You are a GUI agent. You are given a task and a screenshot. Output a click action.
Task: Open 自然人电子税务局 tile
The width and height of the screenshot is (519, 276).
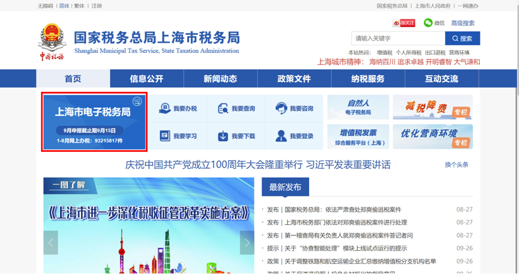[x=358, y=107]
